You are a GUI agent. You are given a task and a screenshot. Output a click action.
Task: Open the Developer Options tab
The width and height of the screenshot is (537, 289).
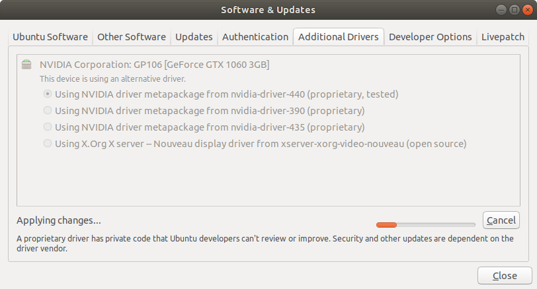430,37
